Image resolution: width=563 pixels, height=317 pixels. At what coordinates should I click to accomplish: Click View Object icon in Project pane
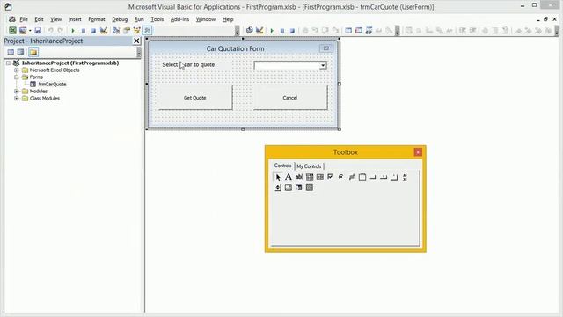click(21, 52)
